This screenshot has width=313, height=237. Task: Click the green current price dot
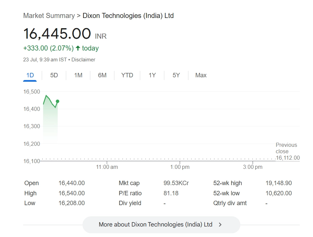[57, 101]
